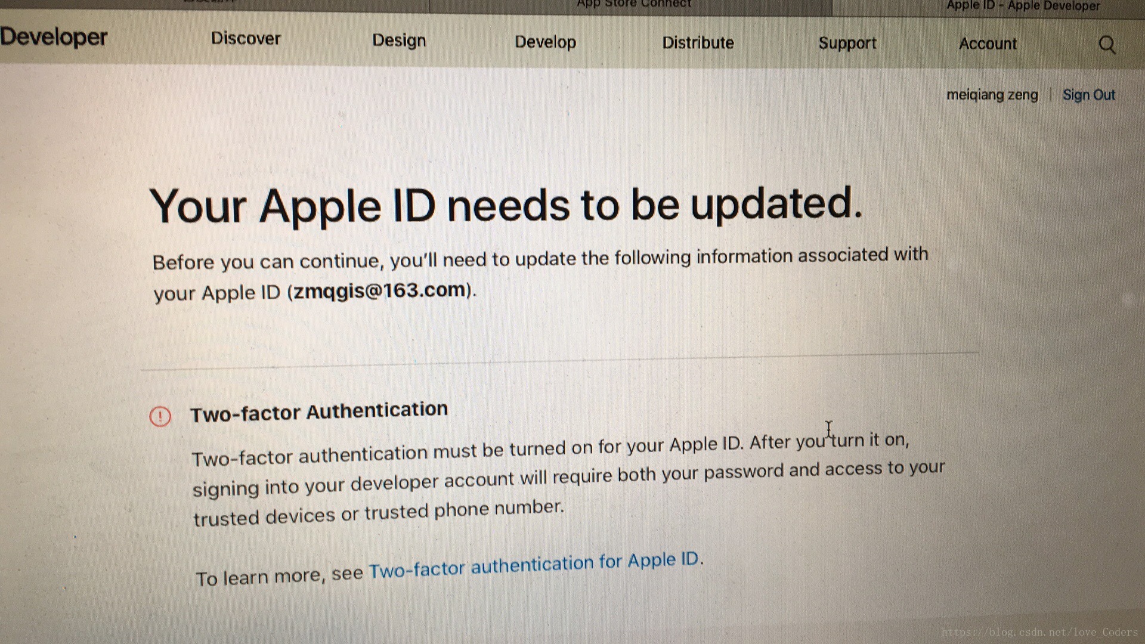1145x644 pixels.
Task: Click the meiqiang zeng user name
Action: click(x=992, y=95)
